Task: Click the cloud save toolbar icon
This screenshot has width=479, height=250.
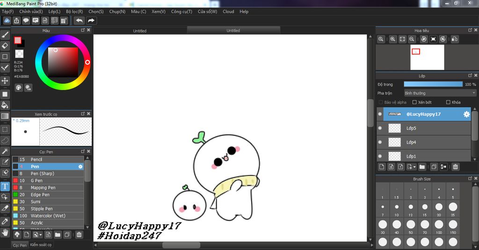Action: (x=7, y=21)
